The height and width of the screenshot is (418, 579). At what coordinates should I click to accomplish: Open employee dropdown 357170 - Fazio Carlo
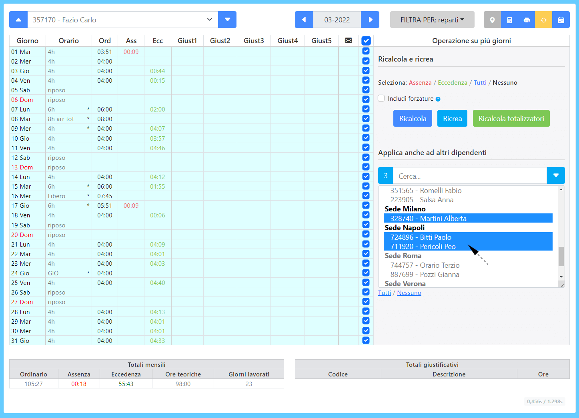123,20
